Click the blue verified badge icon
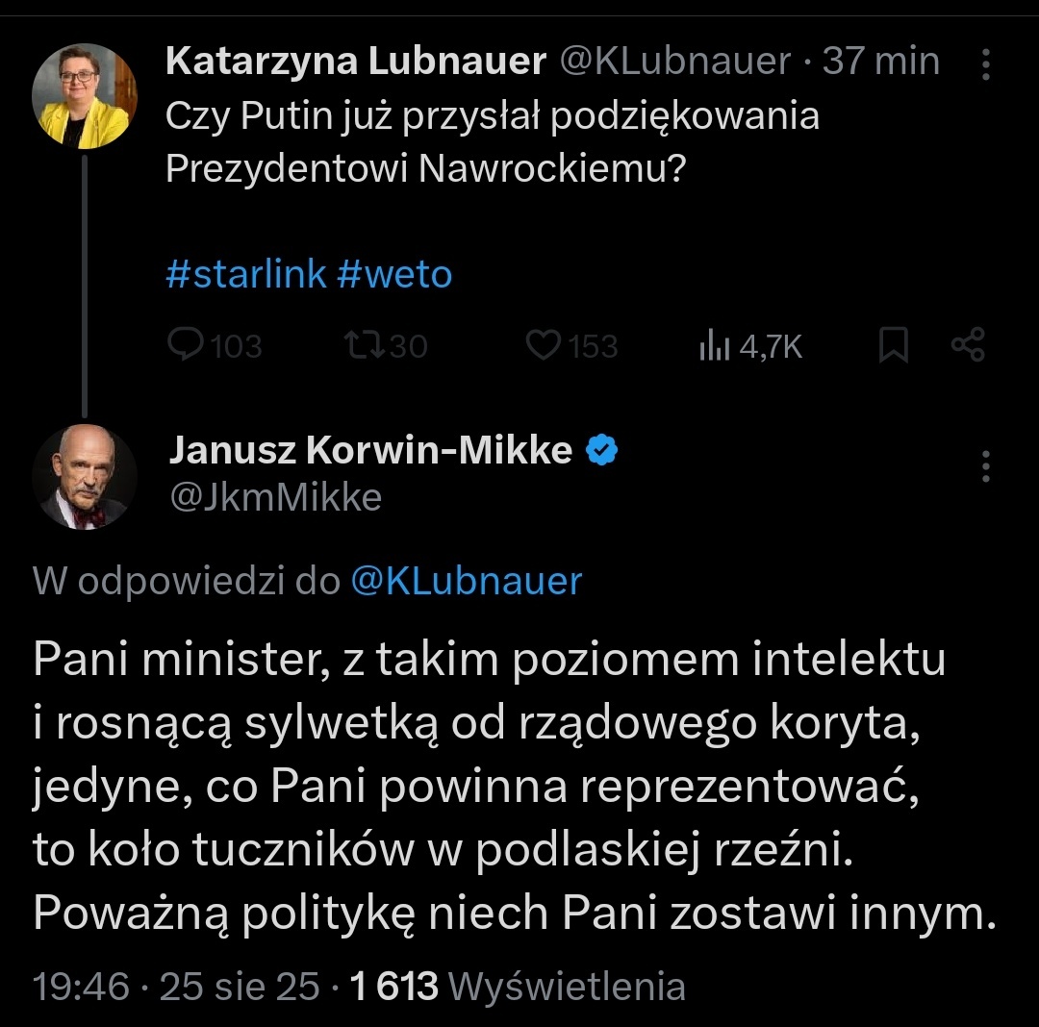Image resolution: width=1039 pixels, height=1027 pixels. [602, 449]
